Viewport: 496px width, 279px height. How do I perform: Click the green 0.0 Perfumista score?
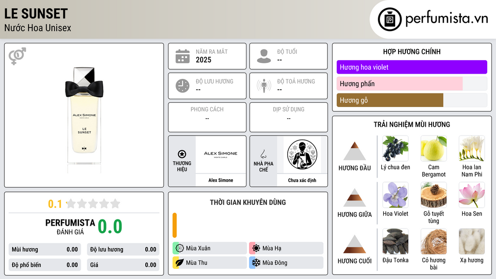point(110,227)
